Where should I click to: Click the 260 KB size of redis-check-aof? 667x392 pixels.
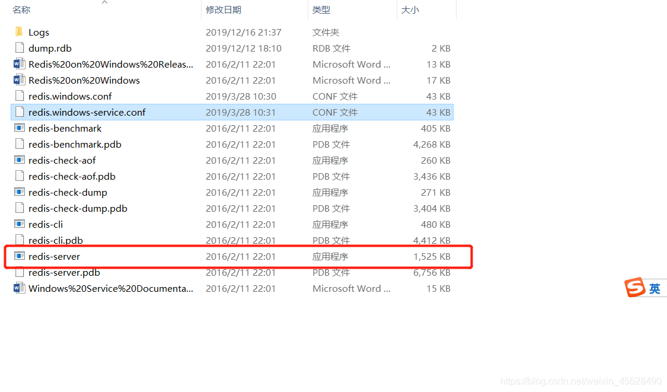436,161
